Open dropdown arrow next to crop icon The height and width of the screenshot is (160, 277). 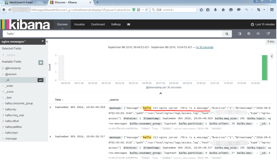tap(264, 10)
